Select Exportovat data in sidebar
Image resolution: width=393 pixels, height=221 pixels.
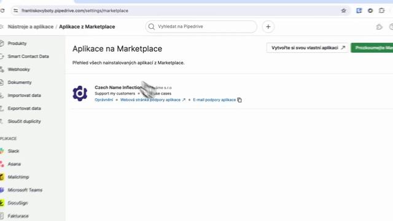[24, 109]
